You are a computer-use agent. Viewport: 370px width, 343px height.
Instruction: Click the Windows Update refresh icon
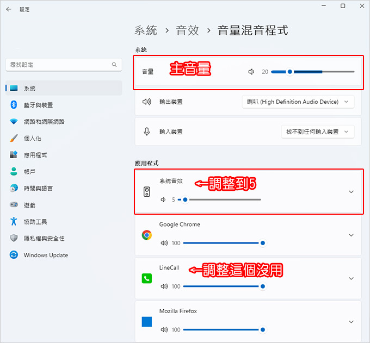14,255
